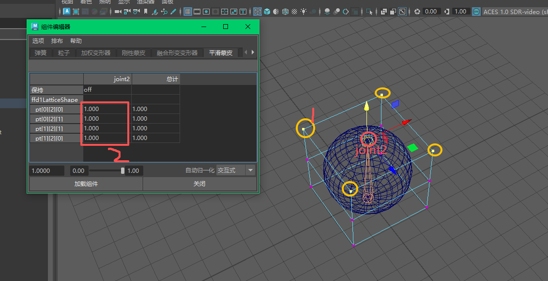Screen dimensions: 548x281
Task: Toggle the X-Ray Joints icon
Action: (x=402, y=12)
